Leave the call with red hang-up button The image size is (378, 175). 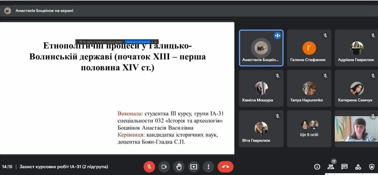(226, 167)
